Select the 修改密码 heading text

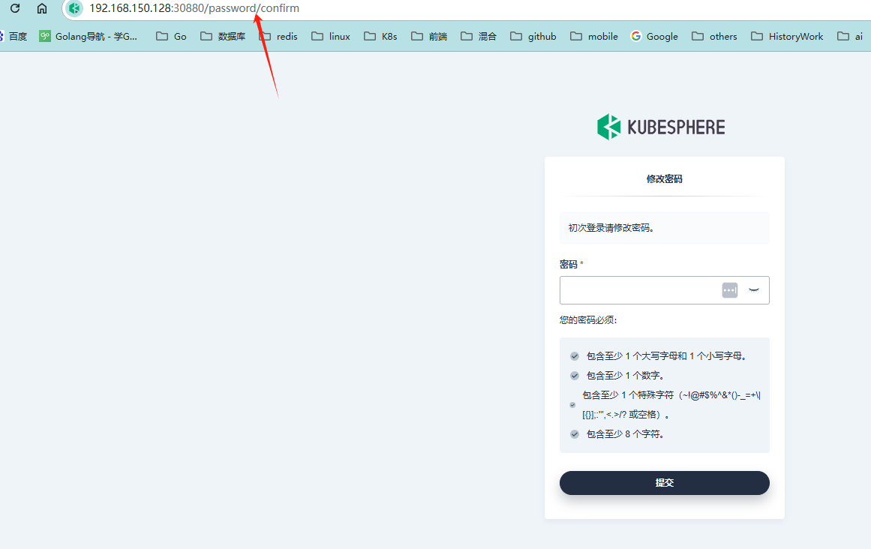(665, 178)
